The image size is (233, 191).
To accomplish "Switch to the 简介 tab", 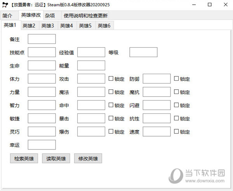I will [x=9, y=16].
